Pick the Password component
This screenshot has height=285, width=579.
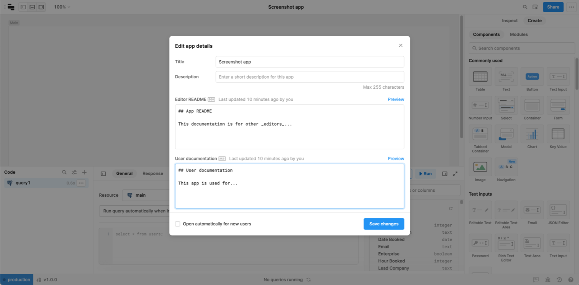click(x=480, y=246)
